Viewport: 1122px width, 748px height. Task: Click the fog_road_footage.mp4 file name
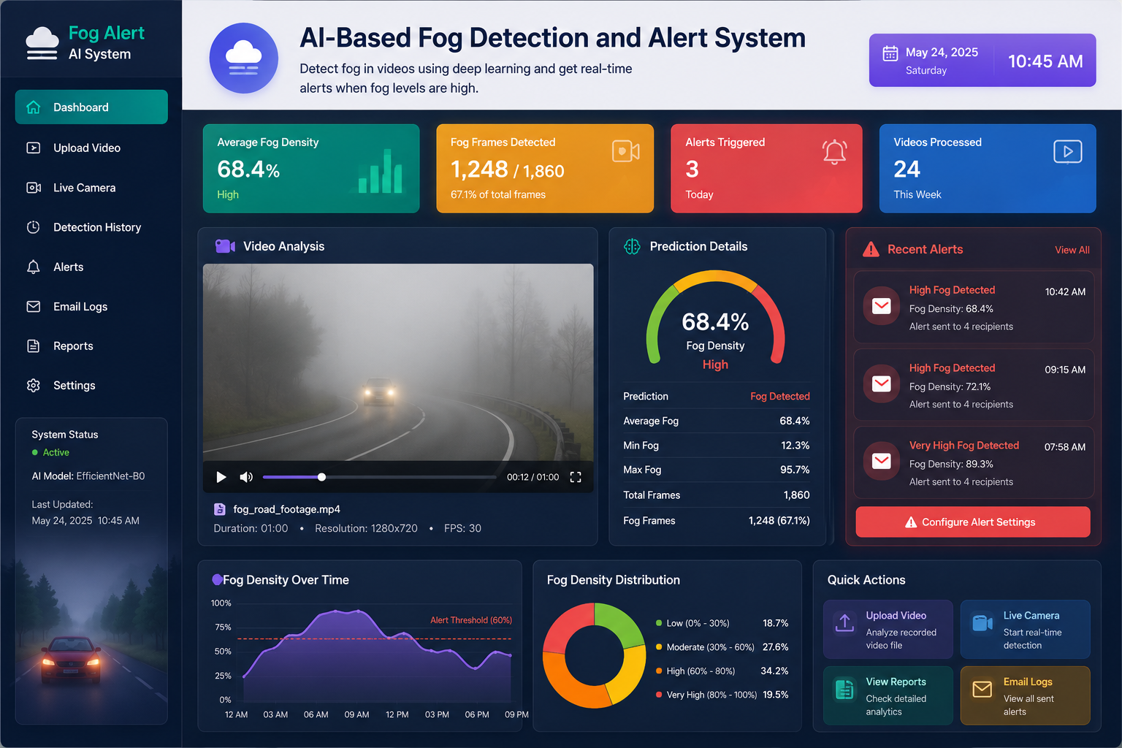tap(286, 509)
